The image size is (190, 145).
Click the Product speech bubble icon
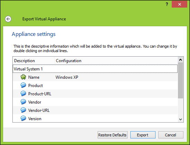[23, 85]
